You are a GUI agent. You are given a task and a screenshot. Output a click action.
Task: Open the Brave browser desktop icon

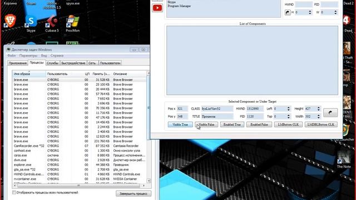[10, 21]
